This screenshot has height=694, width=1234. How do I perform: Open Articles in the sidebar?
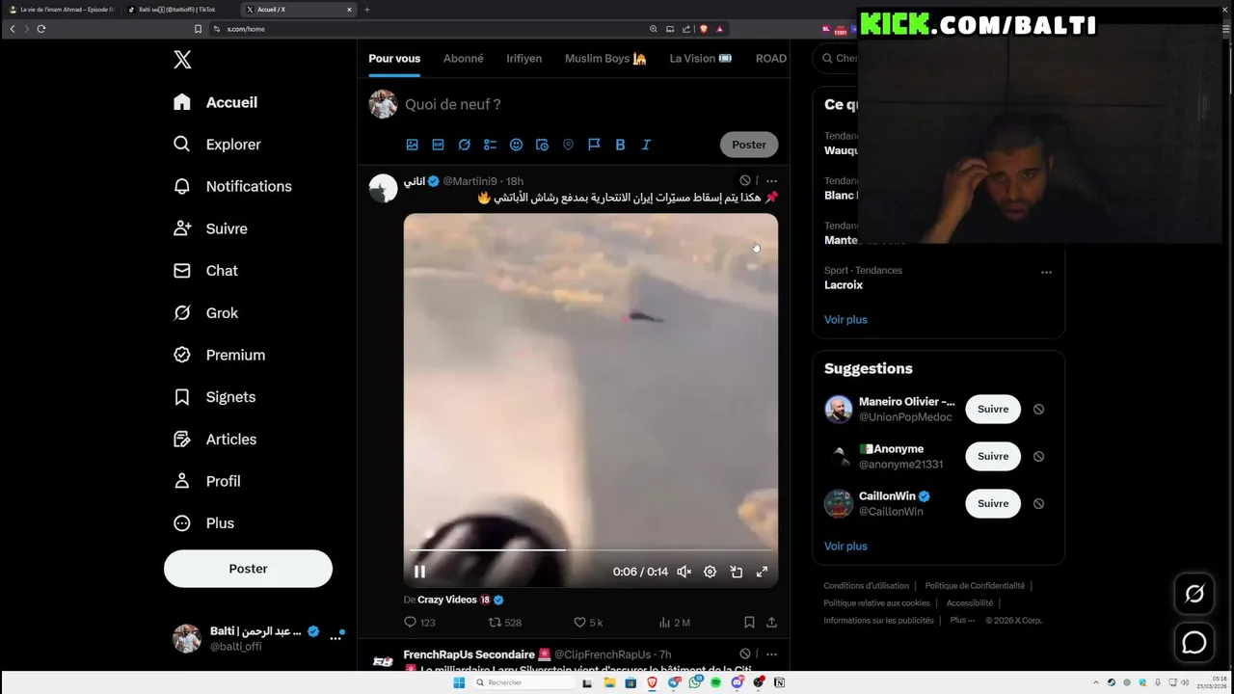pos(215,440)
